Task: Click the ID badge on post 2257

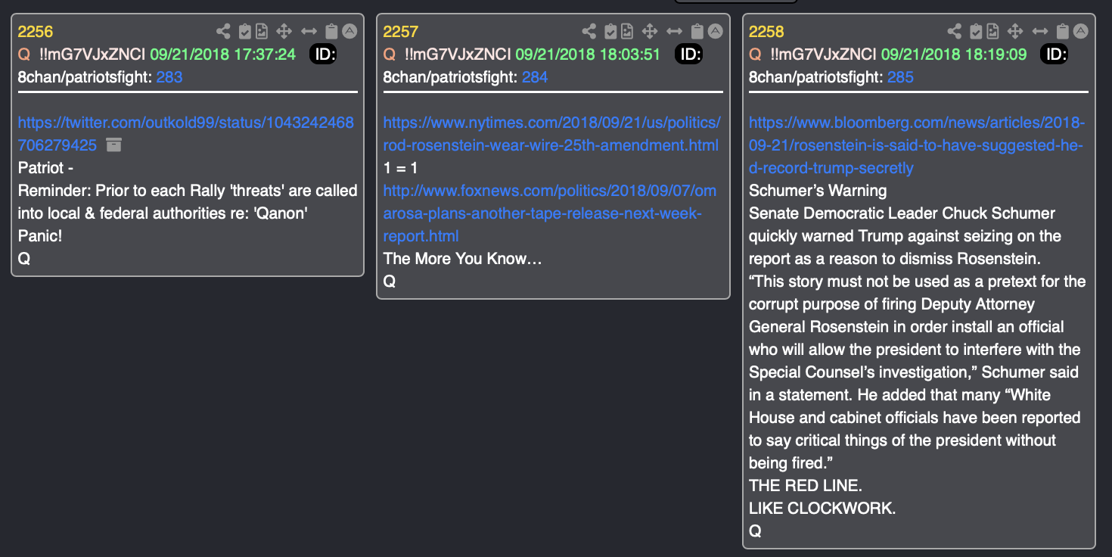Action: [x=689, y=54]
